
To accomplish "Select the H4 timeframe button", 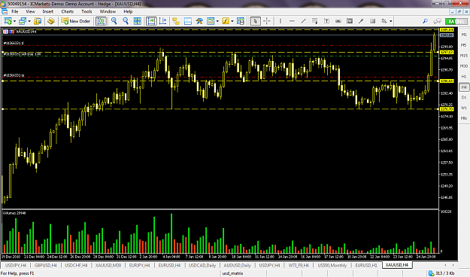I will pos(464,87).
